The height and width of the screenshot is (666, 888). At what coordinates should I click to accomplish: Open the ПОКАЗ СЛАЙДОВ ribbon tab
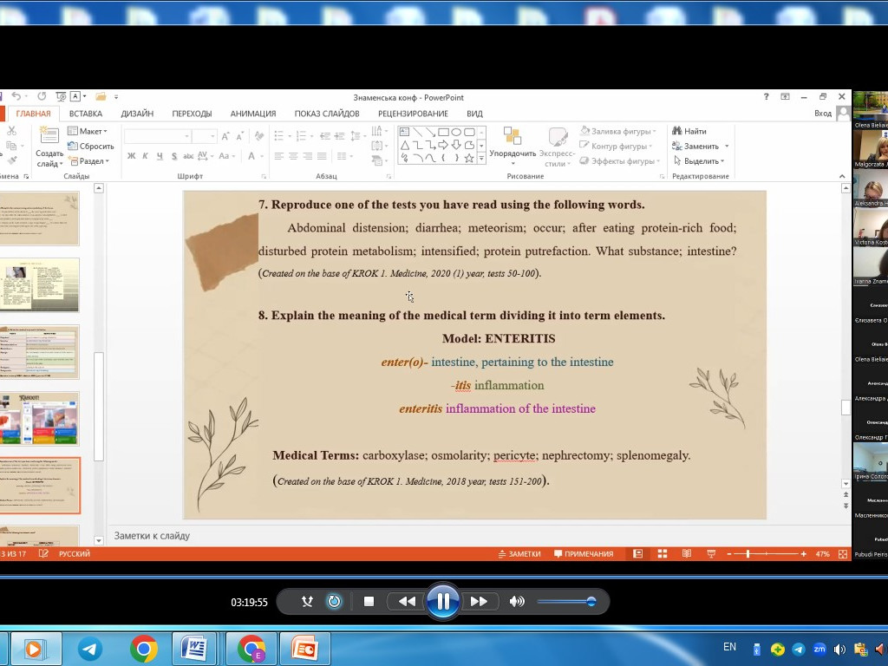(x=327, y=114)
